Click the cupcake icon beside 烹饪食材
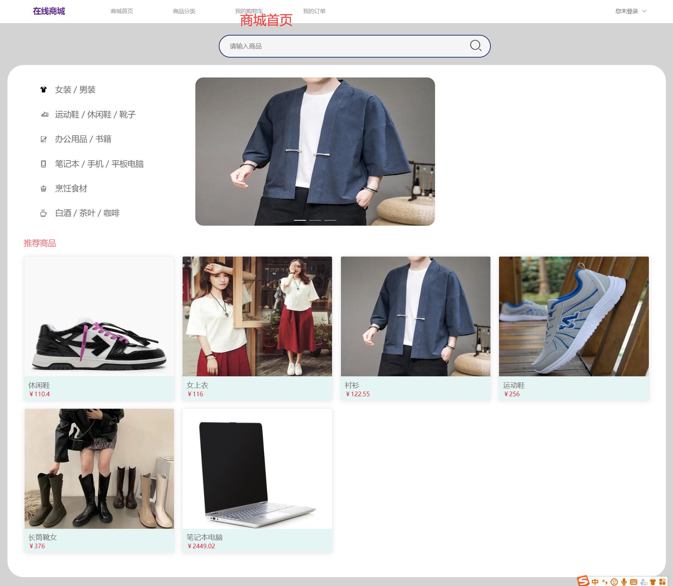This screenshot has height=586, width=673. 43,189
